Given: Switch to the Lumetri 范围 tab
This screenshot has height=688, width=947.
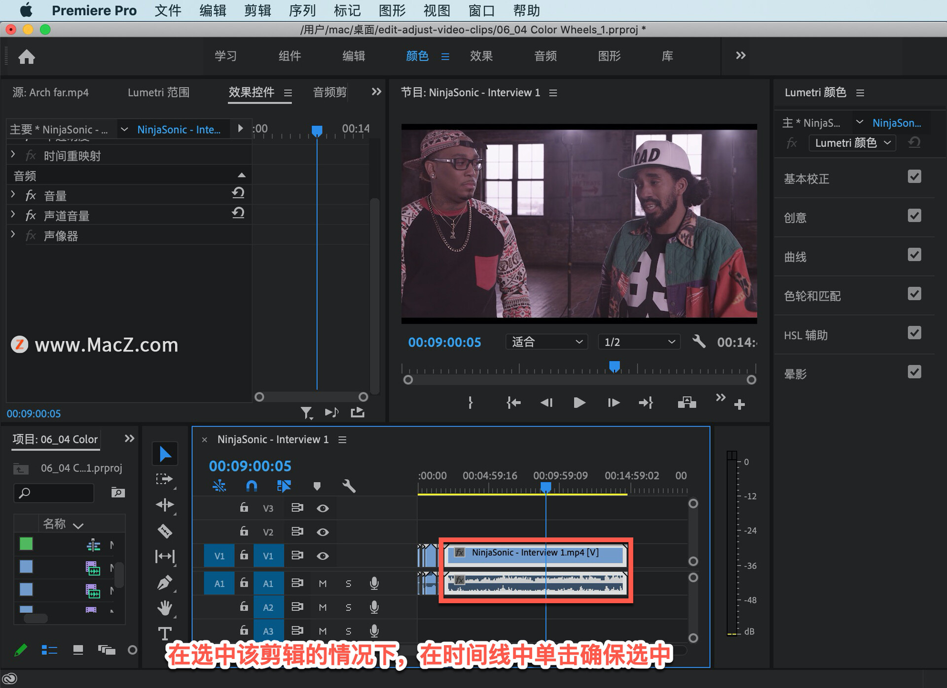Looking at the screenshot, I should pyautogui.click(x=158, y=92).
